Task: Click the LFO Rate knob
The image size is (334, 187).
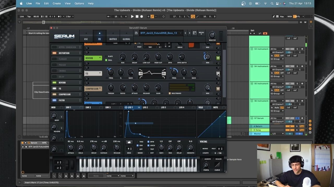Action: click(161, 147)
